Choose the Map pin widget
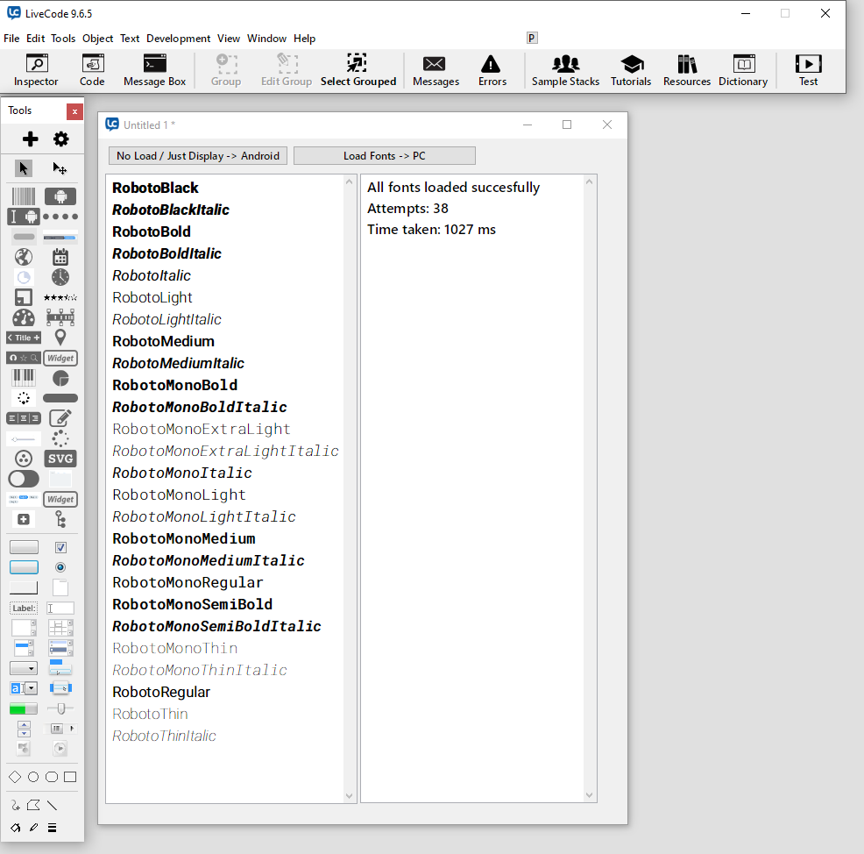The image size is (864, 854). (x=60, y=338)
